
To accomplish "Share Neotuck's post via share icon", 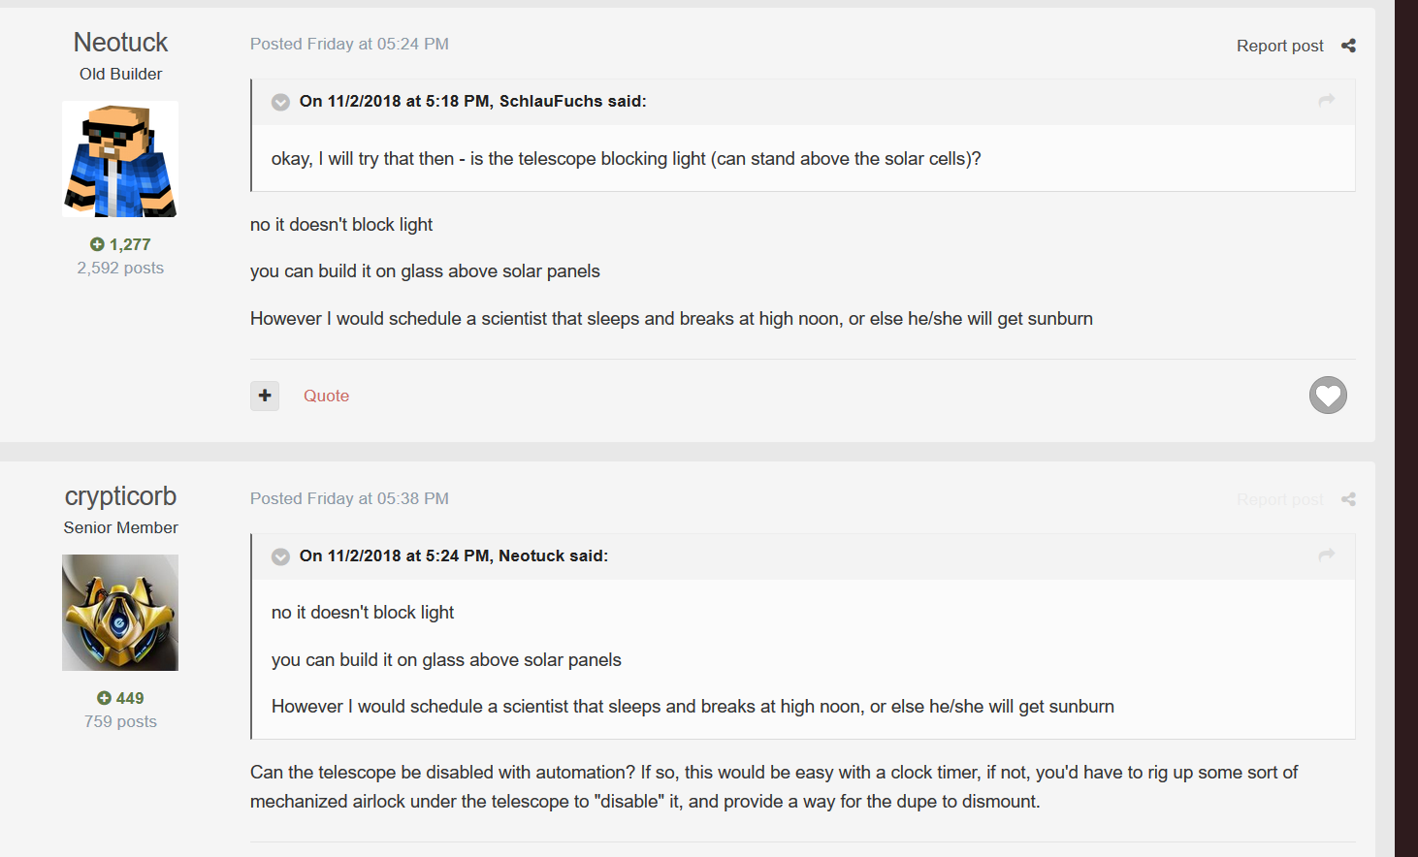I will [1348, 46].
